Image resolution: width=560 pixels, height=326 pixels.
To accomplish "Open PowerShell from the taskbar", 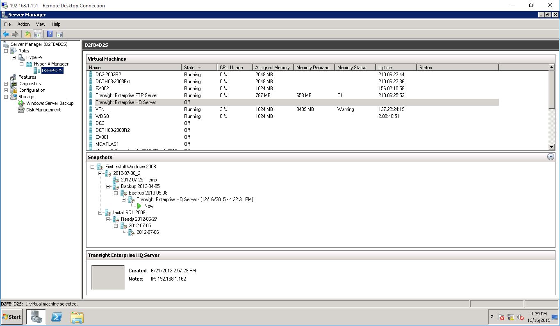I will pos(57,317).
